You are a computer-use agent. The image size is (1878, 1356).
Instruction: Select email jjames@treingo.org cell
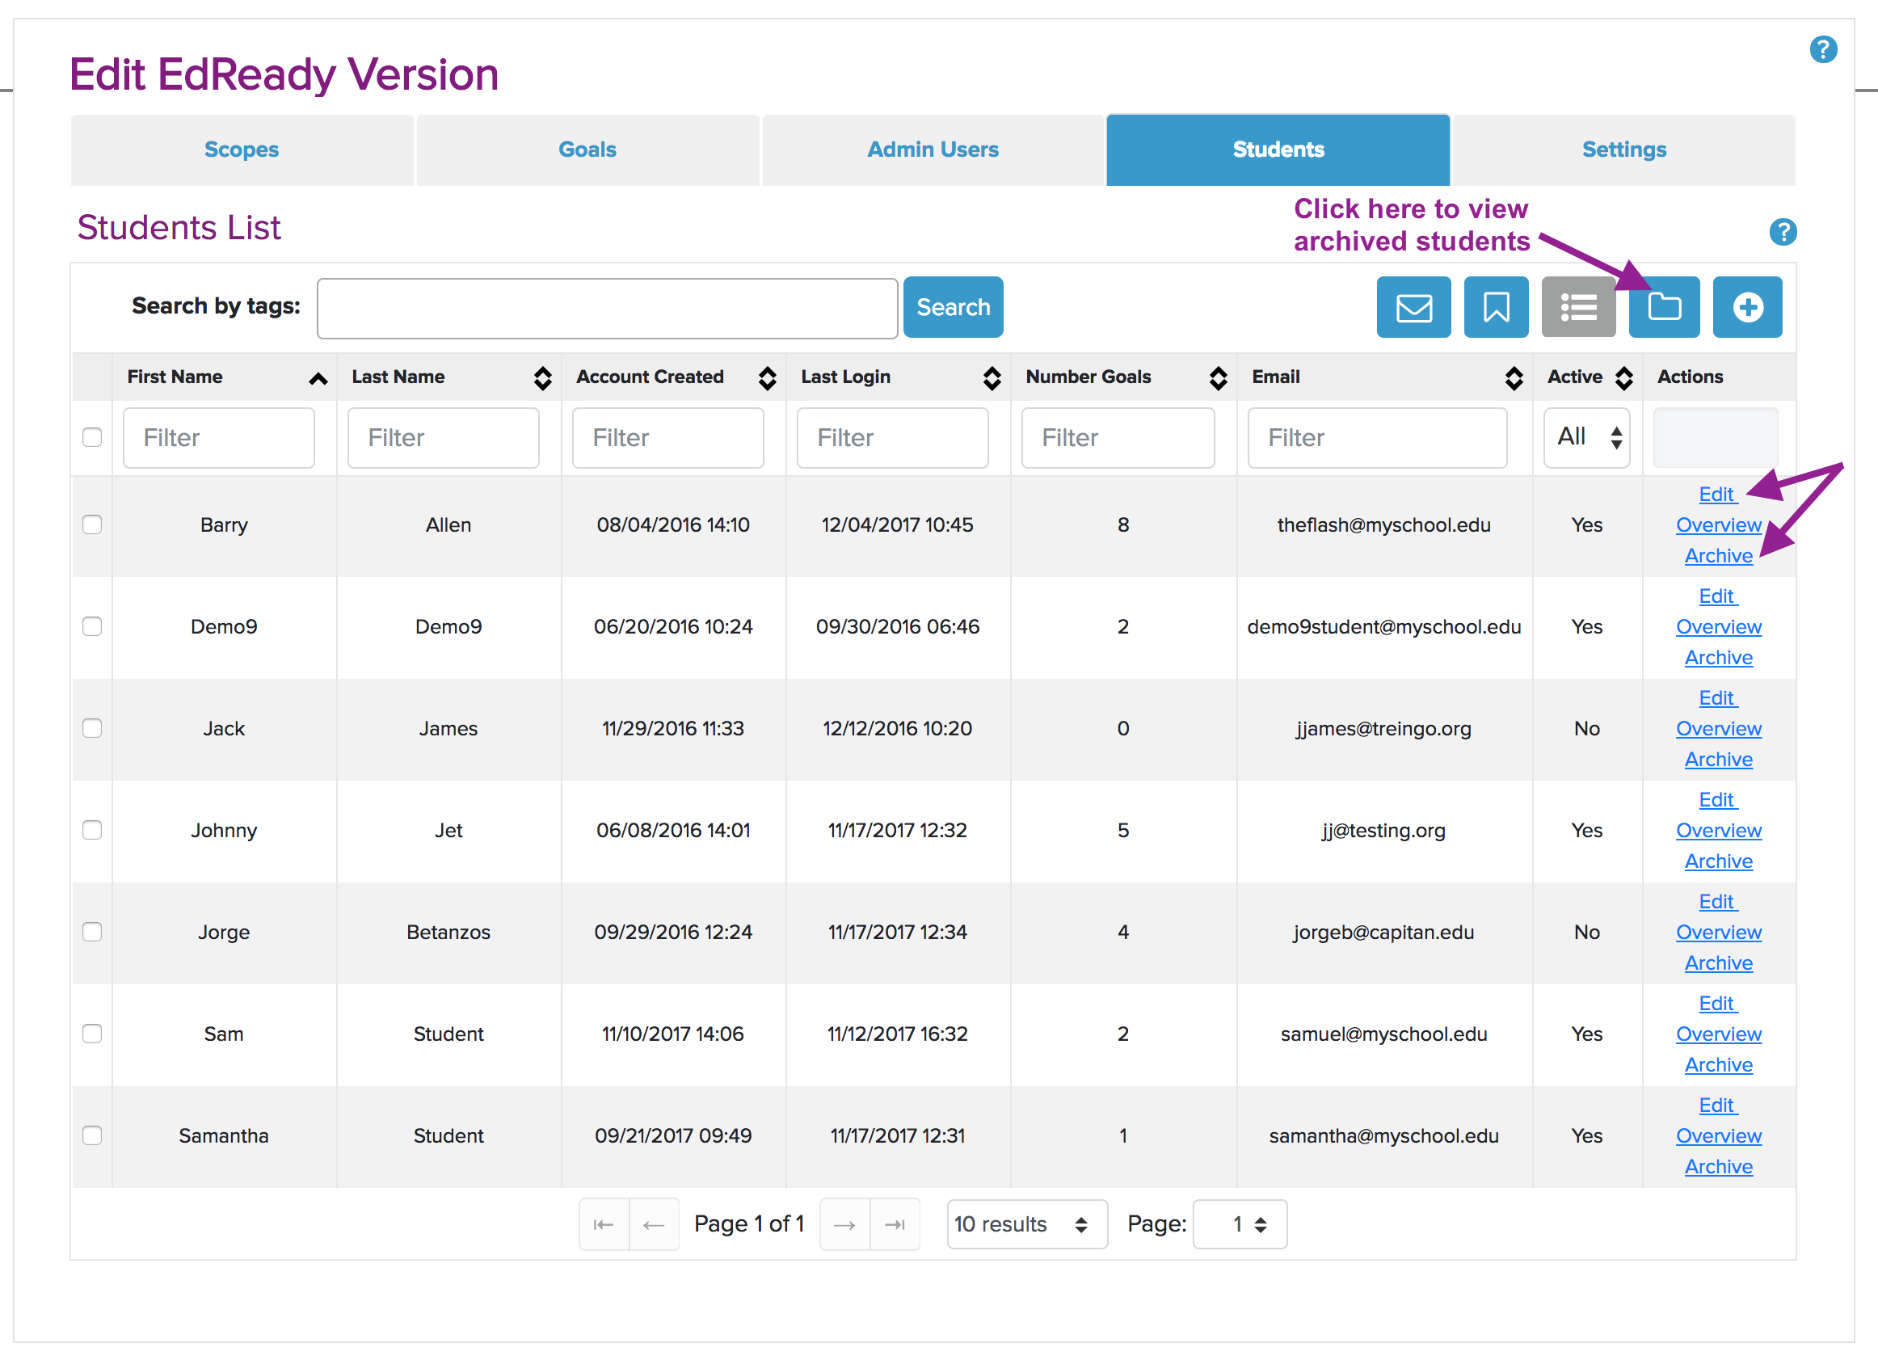(1383, 728)
